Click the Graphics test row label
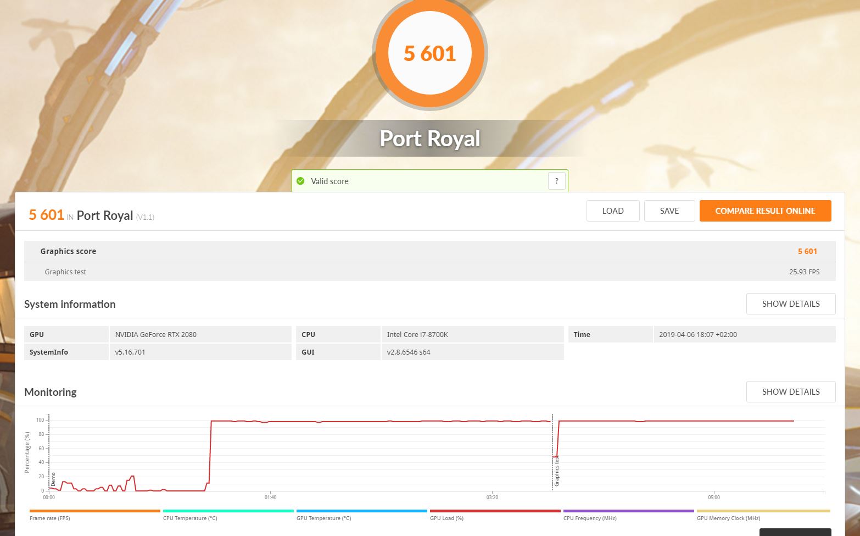Viewport: 860px width, 536px height. click(65, 272)
